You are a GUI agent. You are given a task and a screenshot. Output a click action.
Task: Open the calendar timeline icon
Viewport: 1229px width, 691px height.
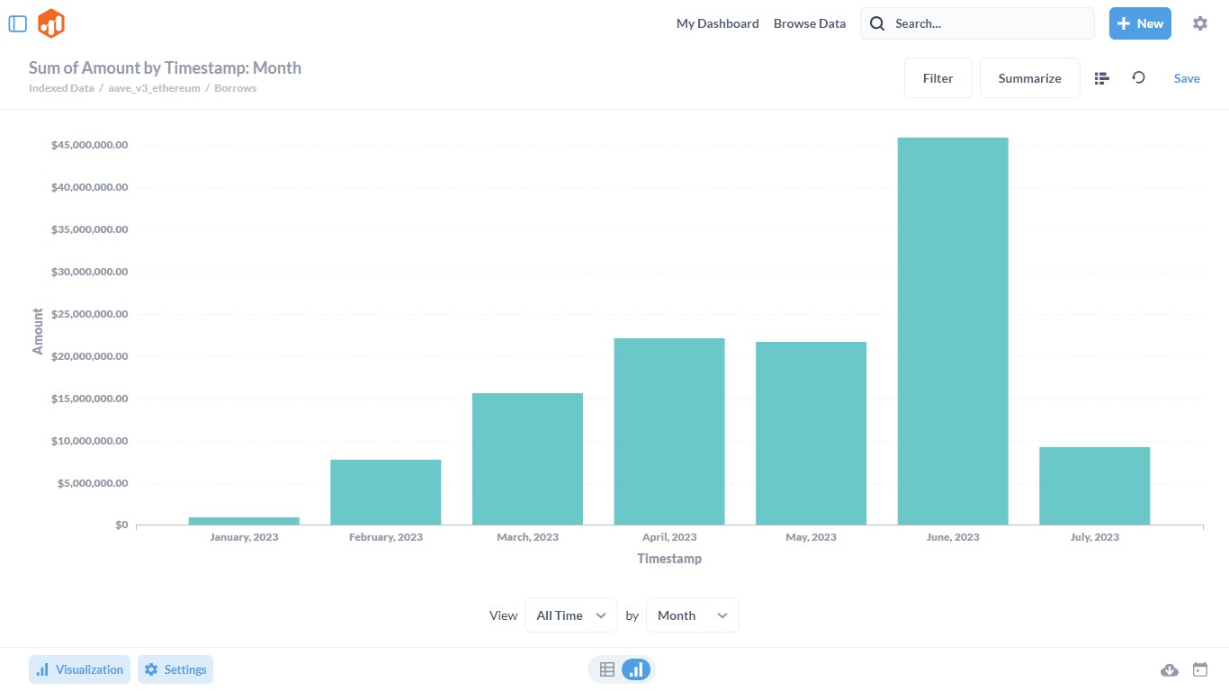point(1199,669)
